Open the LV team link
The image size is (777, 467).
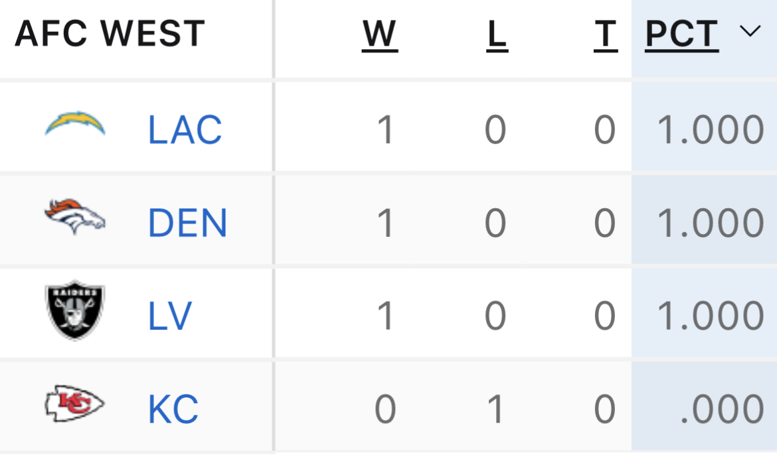click(170, 316)
